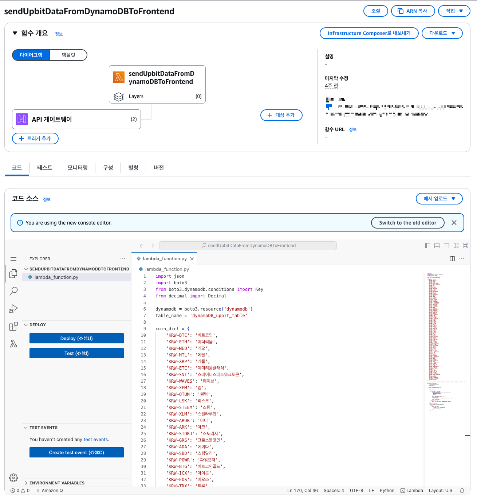Click Amazon Q in status bar

coord(50,491)
